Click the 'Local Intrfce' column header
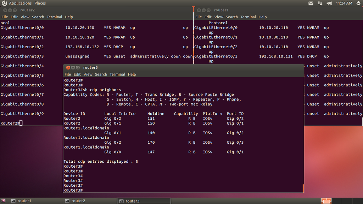Image resolution: width=363 pixels, height=204 pixels. tap(120, 114)
